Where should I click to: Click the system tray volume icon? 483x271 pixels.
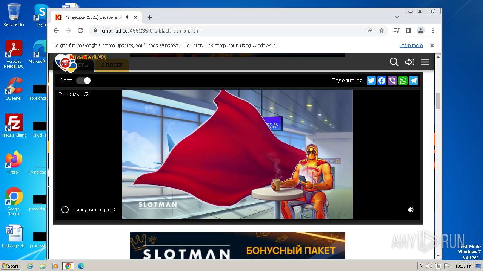tap(429, 266)
